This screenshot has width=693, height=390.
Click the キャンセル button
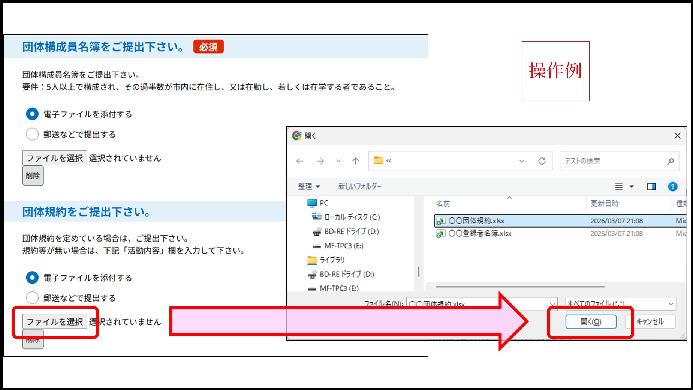click(x=650, y=322)
